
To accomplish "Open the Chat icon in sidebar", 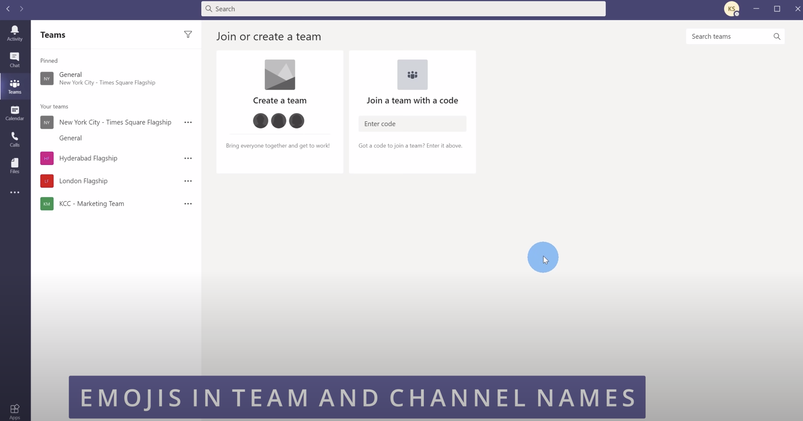I will tap(14, 59).
